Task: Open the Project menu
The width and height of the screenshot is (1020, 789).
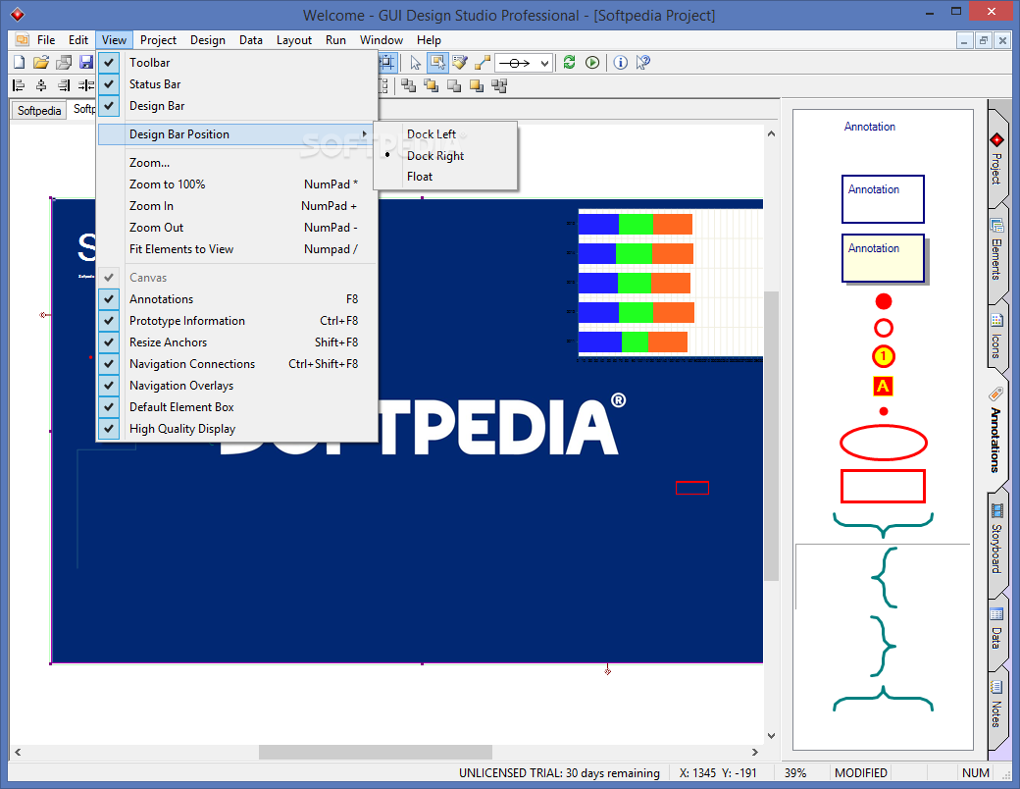Action: (x=158, y=39)
